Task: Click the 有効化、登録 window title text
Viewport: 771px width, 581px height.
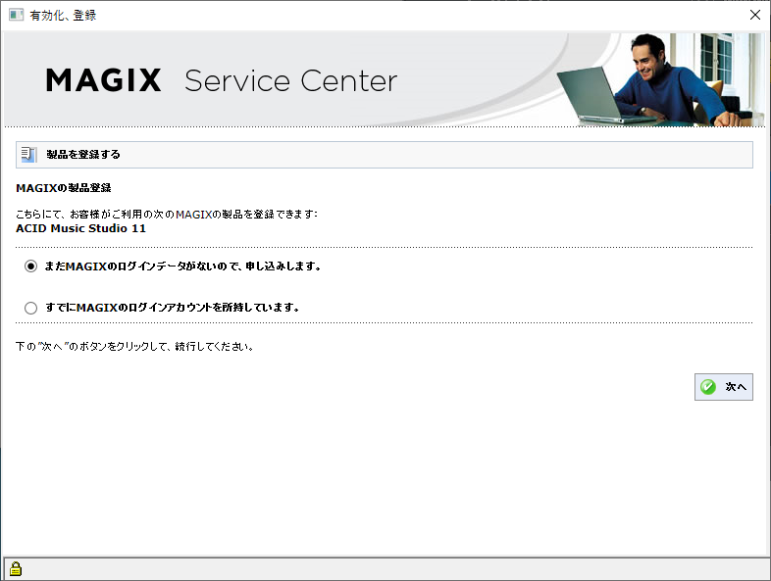Action: coord(63,16)
